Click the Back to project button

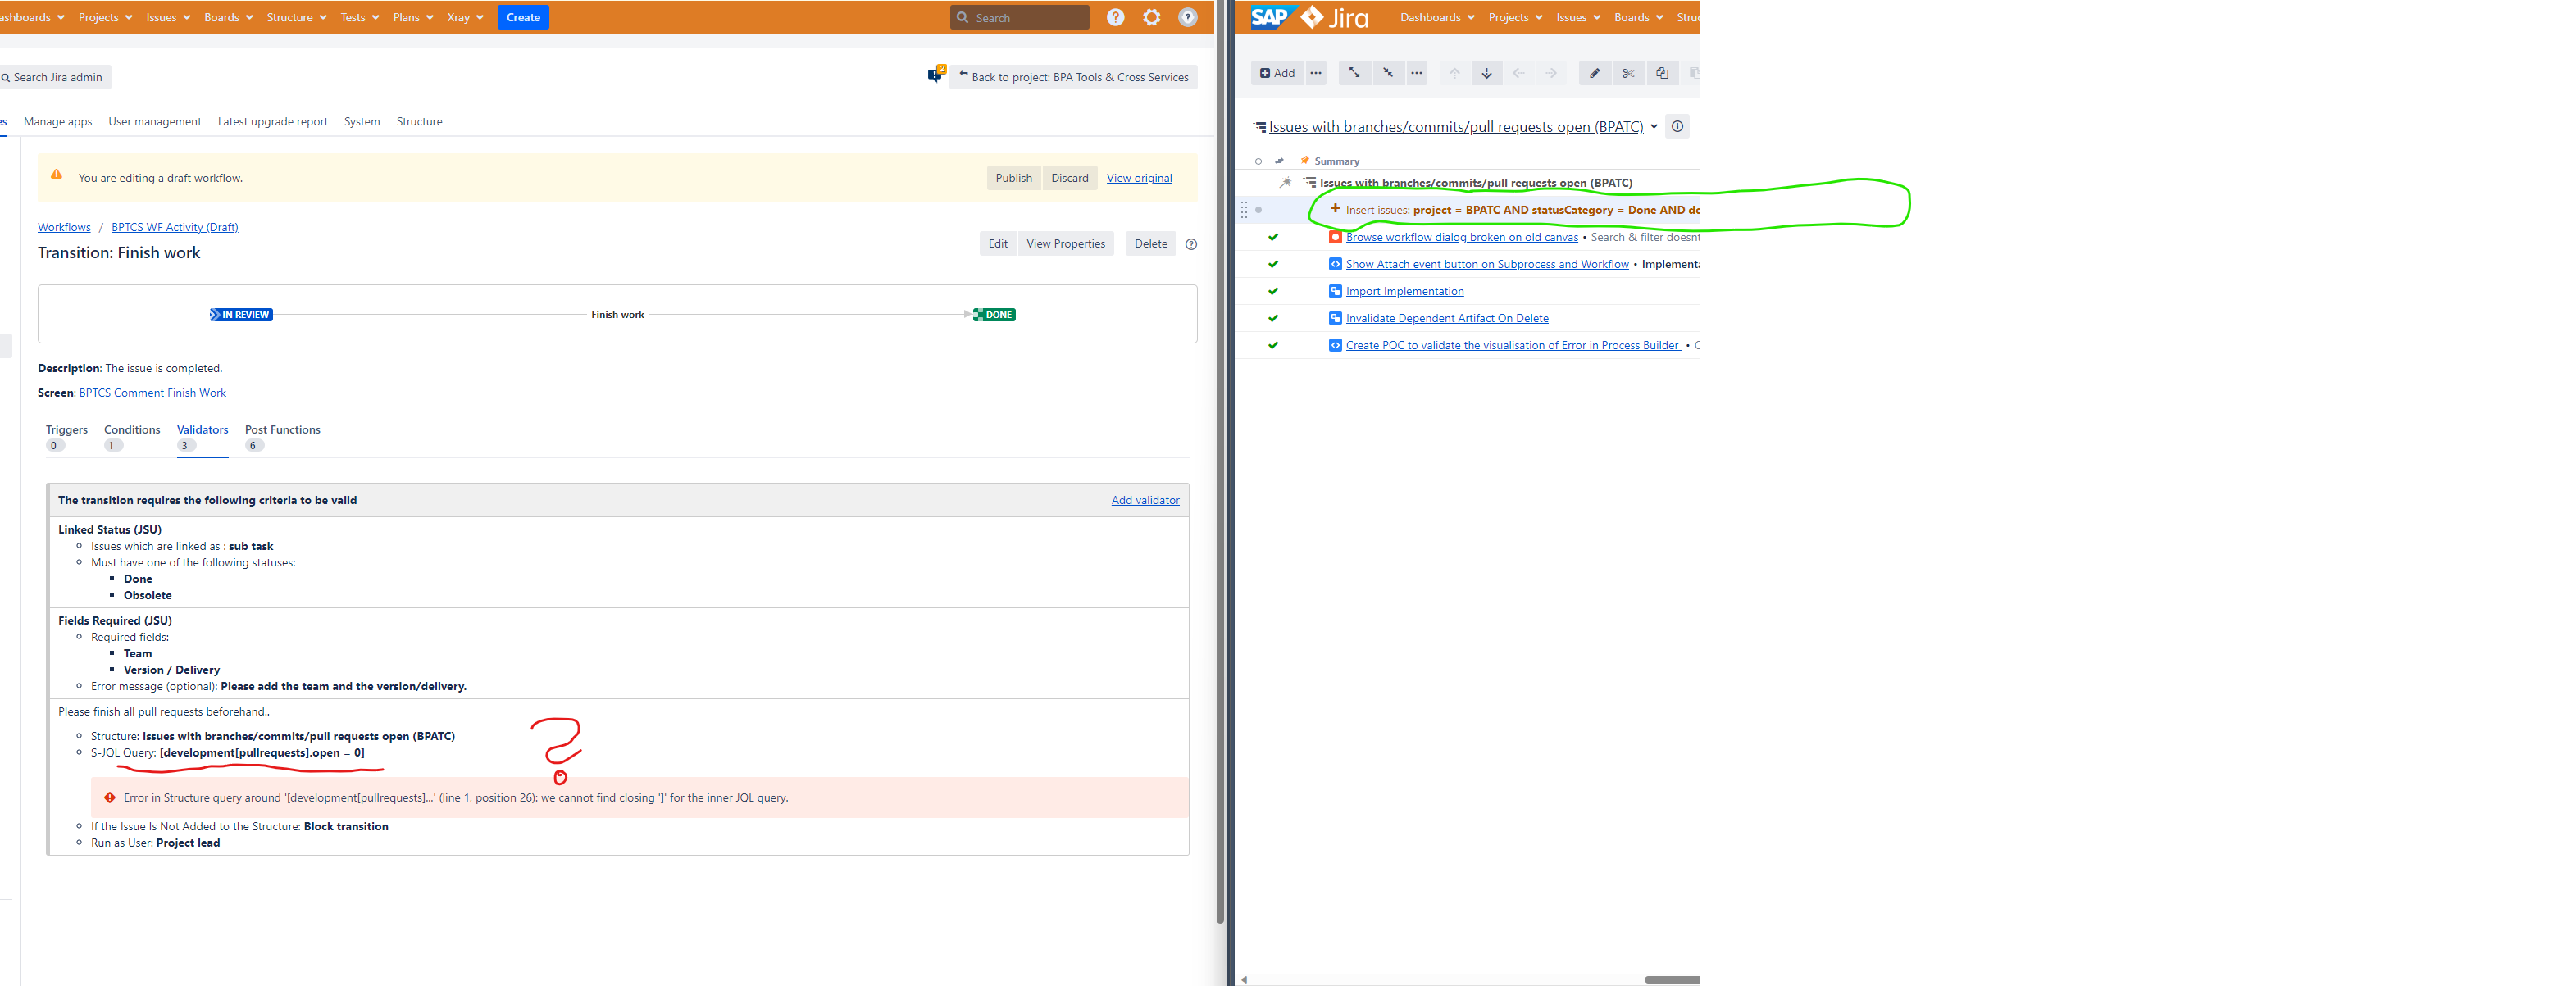[1073, 77]
